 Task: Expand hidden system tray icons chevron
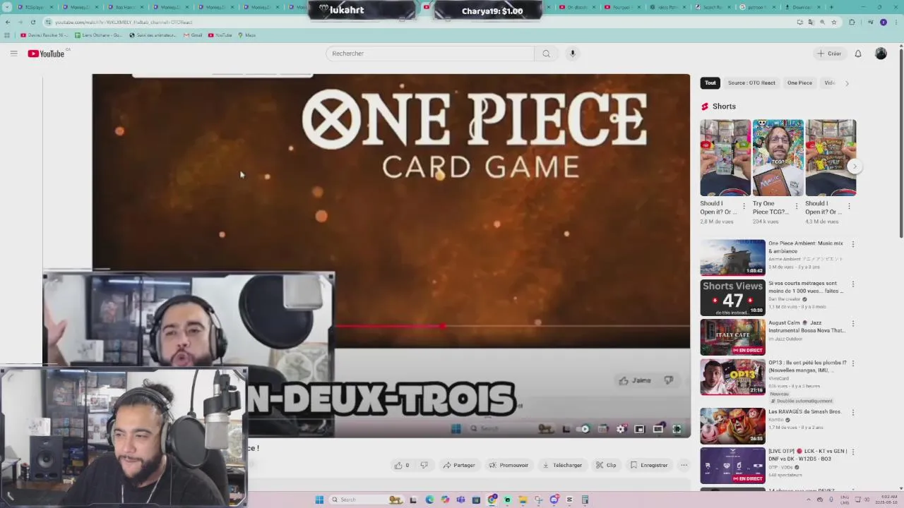click(x=809, y=500)
